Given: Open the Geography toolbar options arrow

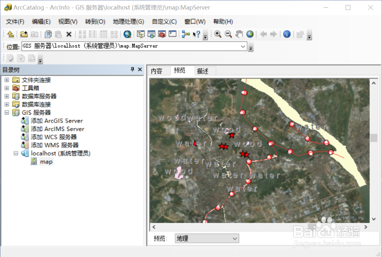Looking at the screenshot, I should point(309,35).
